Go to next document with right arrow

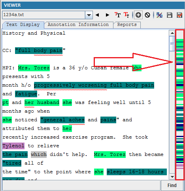click(108, 15)
